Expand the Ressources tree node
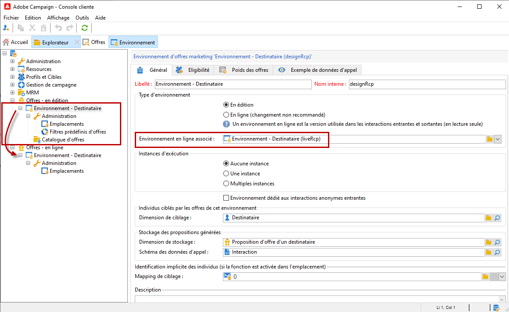The image size is (509, 312). [12, 69]
